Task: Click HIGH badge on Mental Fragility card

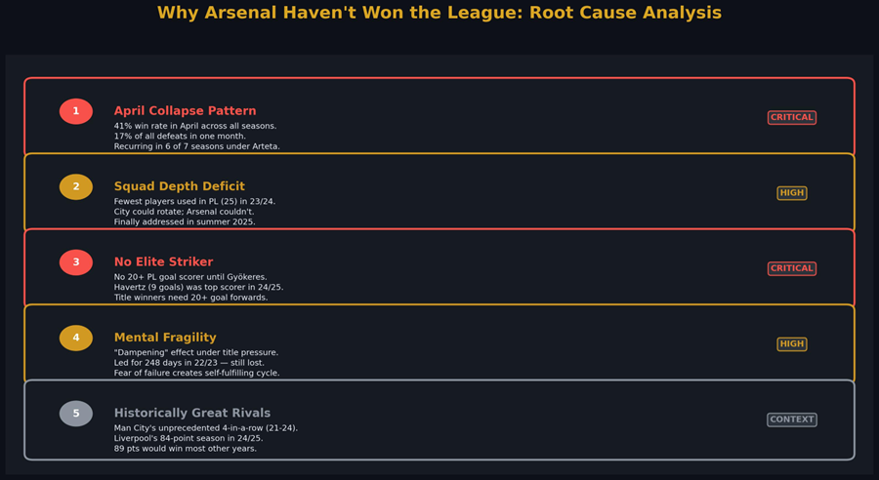Action: click(791, 343)
